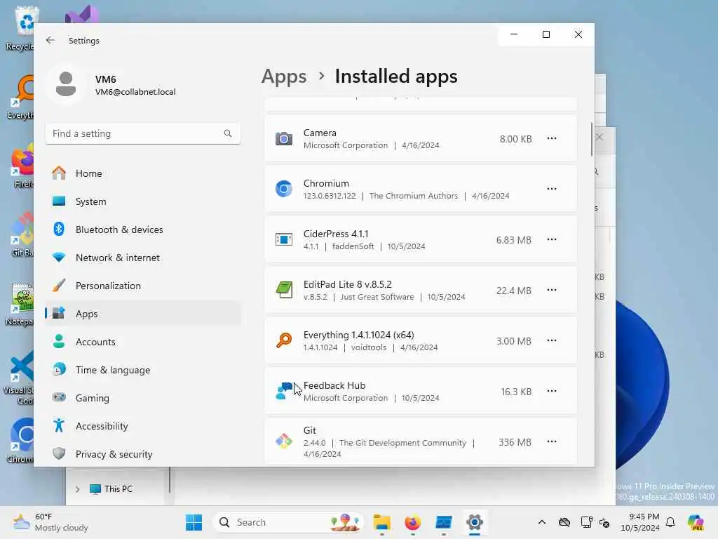718x539 pixels.
Task: Open Firefox from the taskbar
Action: tap(412, 522)
